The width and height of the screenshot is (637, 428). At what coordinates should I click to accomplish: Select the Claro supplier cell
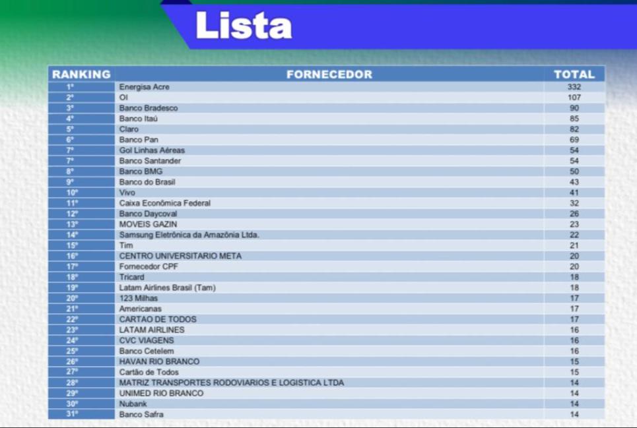click(x=129, y=129)
